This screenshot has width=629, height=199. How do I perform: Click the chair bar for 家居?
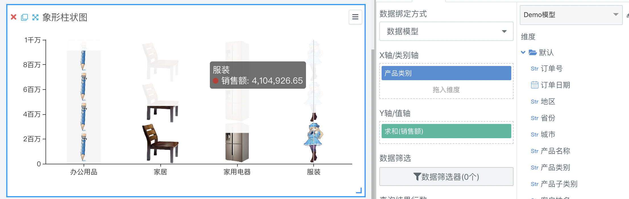[160, 134]
